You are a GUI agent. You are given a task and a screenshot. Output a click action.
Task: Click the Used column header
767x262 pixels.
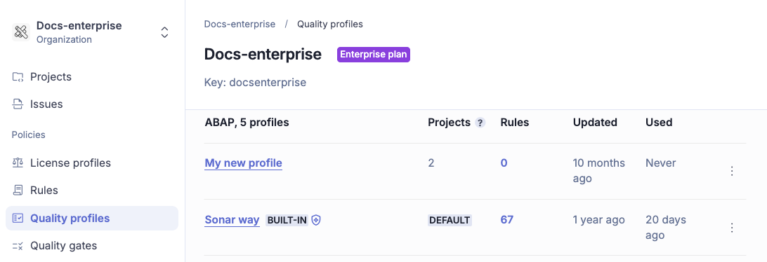(x=659, y=123)
